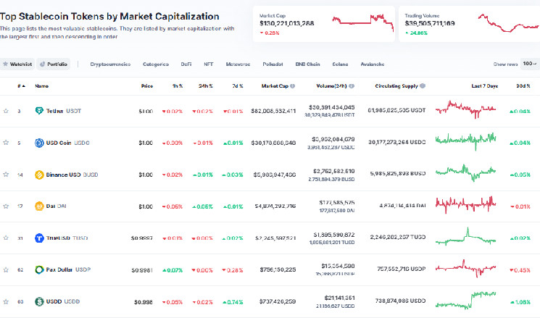Click the USDD logo icon
The height and width of the screenshot is (318, 540).
39,301
